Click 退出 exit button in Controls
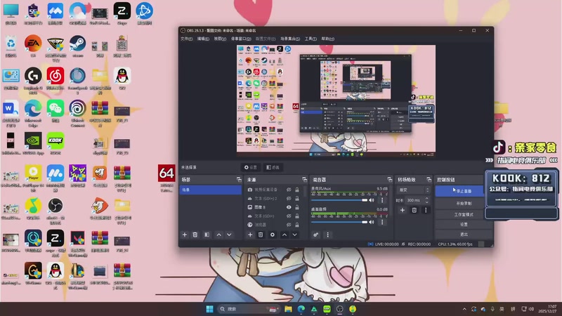This screenshot has width=562, height=316. (464, 235)
